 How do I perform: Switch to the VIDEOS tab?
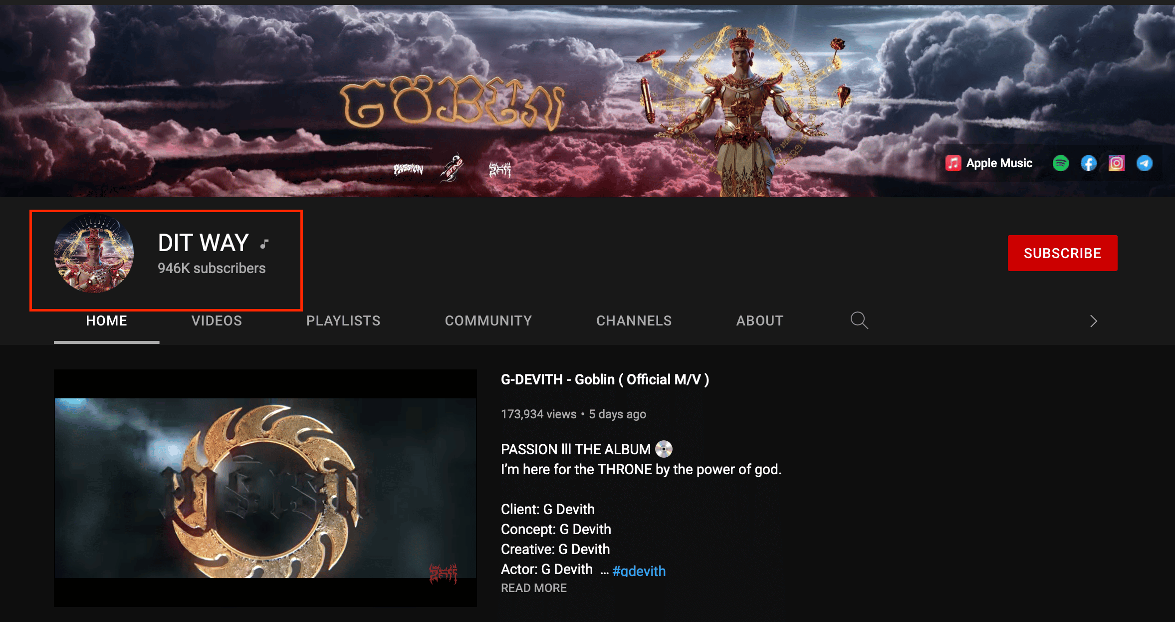[217, 320]
